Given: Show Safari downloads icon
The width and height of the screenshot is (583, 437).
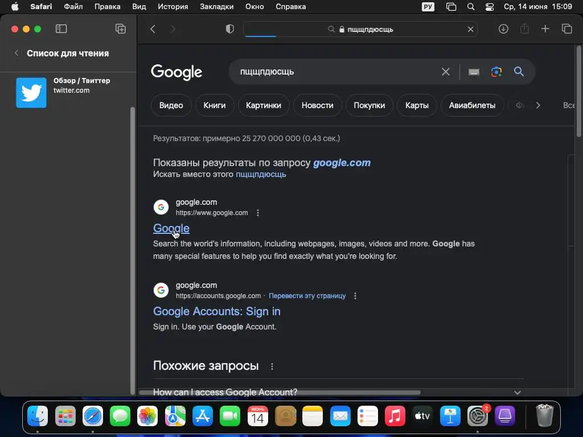Looking at the screenshot, I should (503, 29).
